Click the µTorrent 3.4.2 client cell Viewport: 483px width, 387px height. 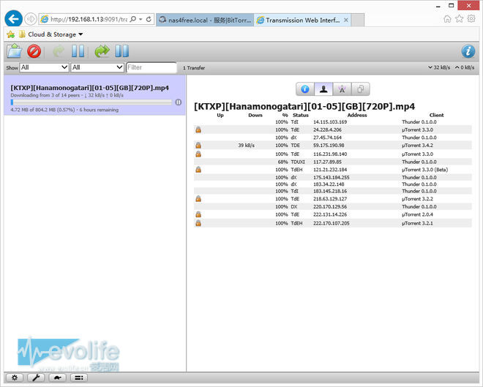tap(417, 146)
